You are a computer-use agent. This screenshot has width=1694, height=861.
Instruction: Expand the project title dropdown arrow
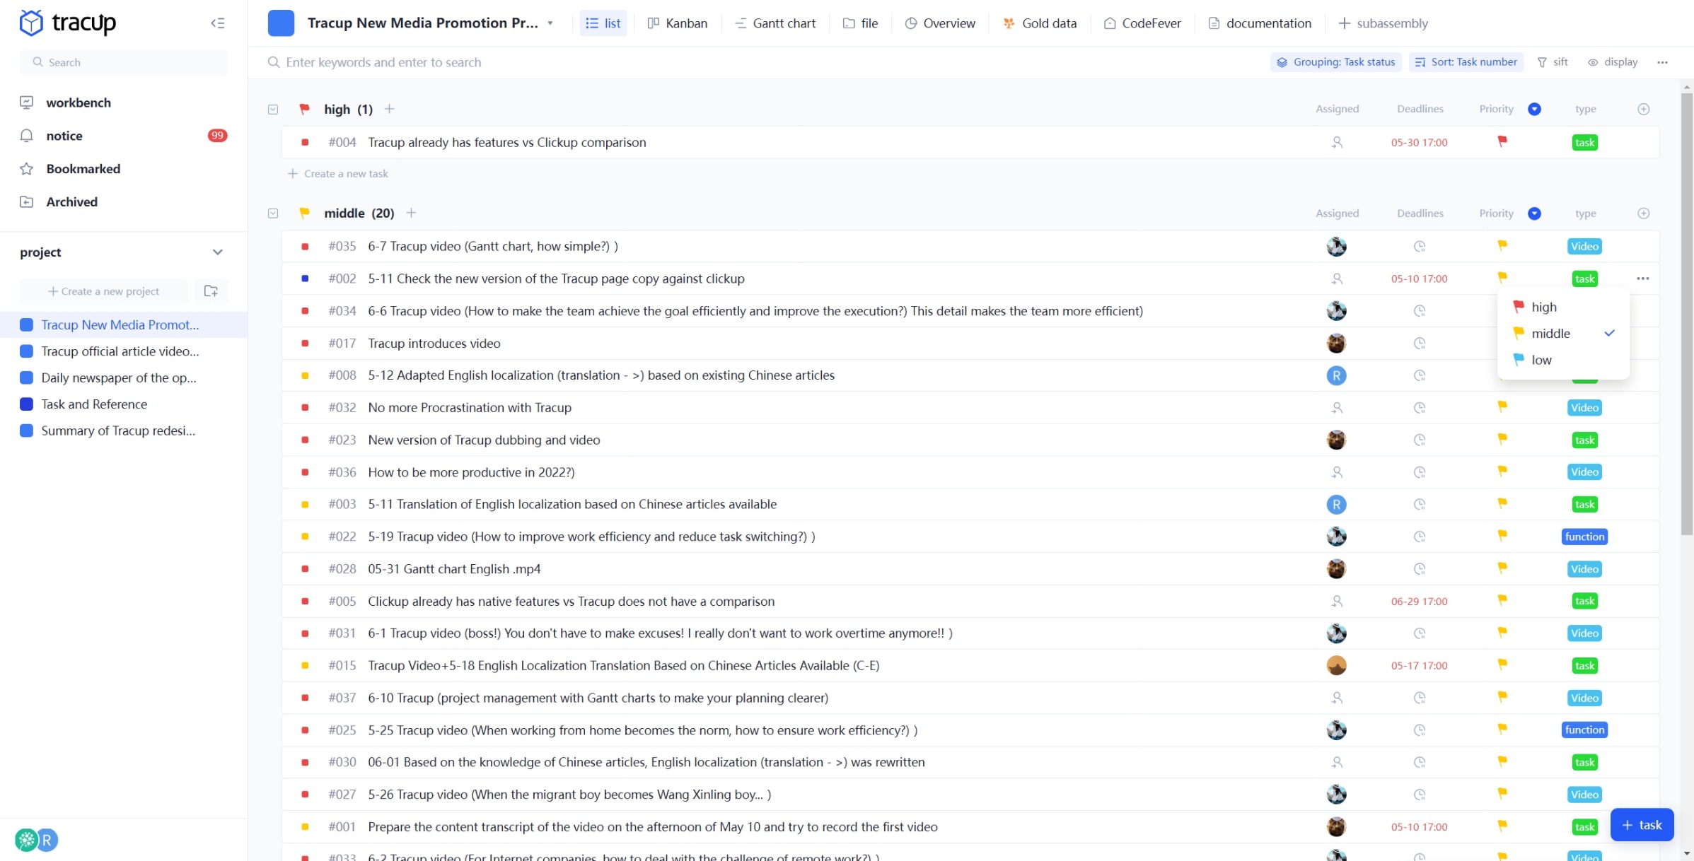pos(550,23)
